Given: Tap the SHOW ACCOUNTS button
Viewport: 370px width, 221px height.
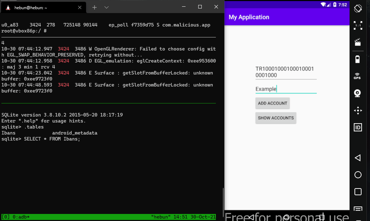Looking at the screenshot, I should [276, 118].
